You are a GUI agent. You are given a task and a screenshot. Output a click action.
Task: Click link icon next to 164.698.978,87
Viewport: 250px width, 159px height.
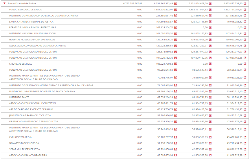(x=176, y=22)
